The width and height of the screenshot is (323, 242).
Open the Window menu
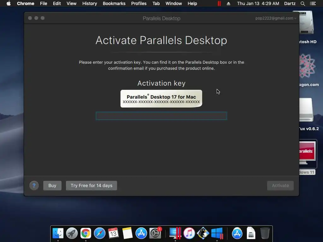pos(174,3)
